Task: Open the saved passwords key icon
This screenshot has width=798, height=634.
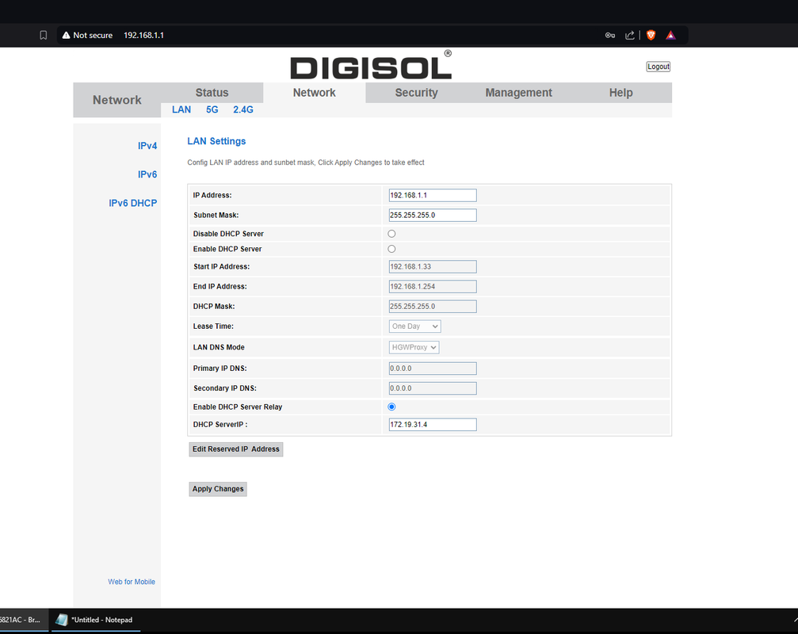Action: [609, 35]
